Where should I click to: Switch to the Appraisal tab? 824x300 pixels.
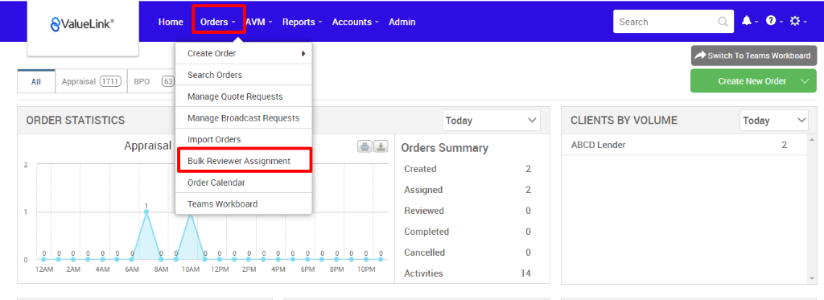(92, 82)
